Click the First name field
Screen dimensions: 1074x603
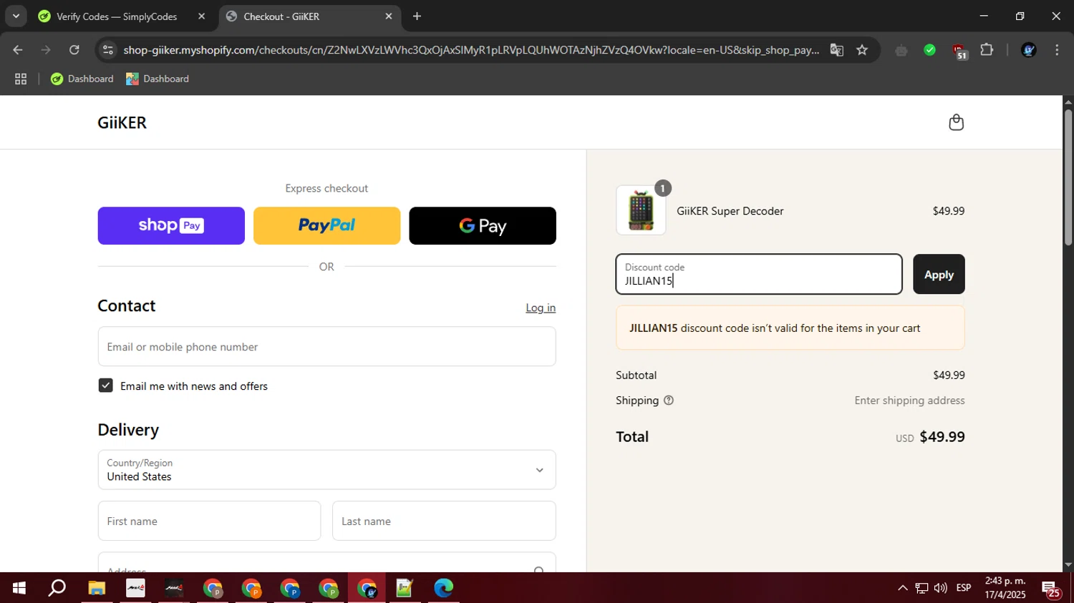tap(209, 521)
